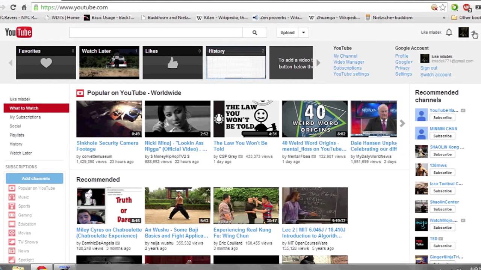Open the Privacy link

click(402, 68)
